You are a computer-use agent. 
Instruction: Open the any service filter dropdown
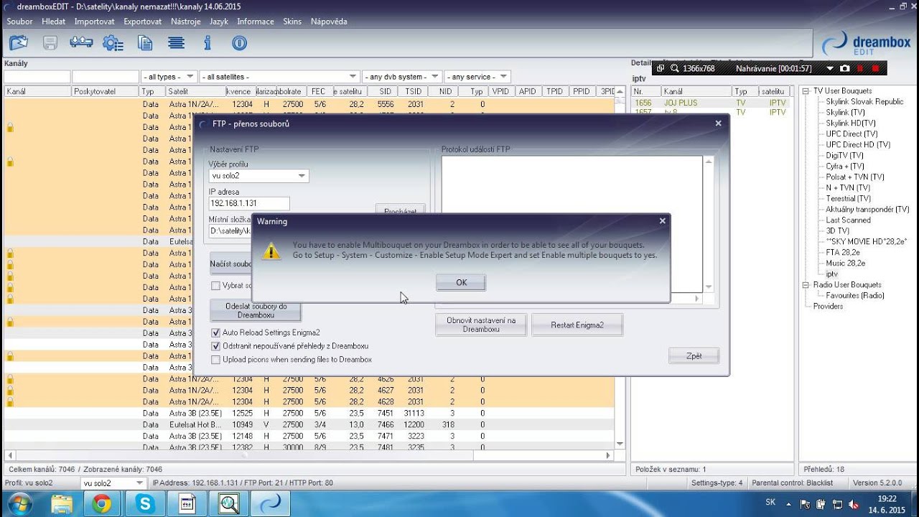(x=503, y=77)
